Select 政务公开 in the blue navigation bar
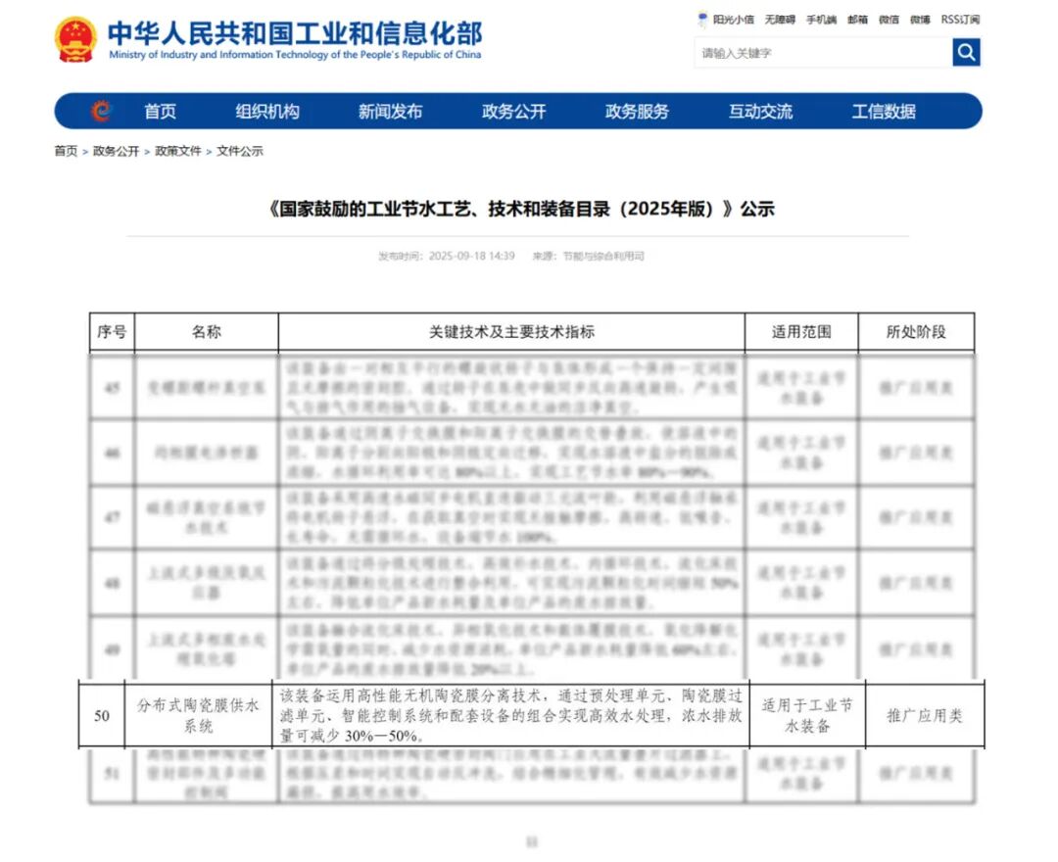The image size is (1058, 862). (513, 112)
